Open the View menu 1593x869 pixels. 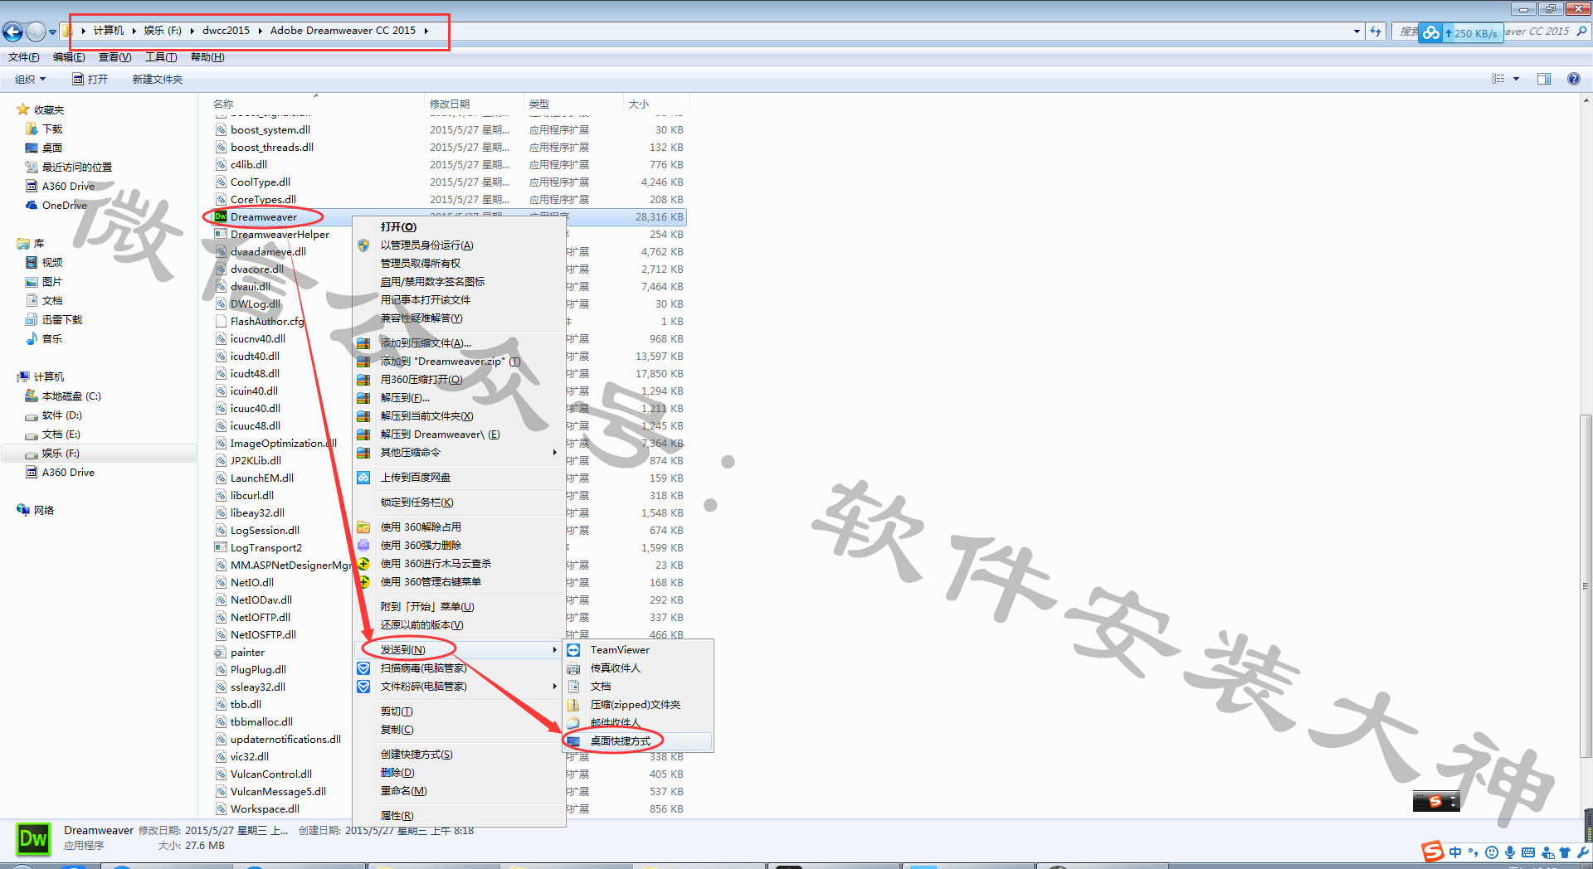pos(114,57)
